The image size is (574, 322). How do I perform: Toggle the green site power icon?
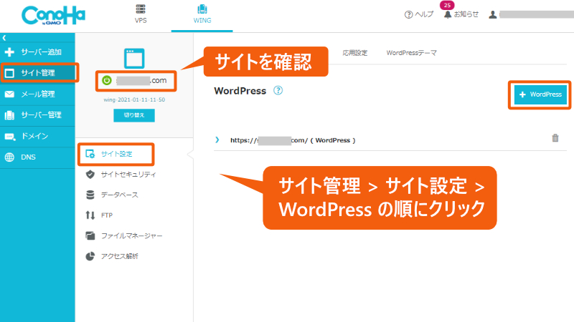(106, 80)
